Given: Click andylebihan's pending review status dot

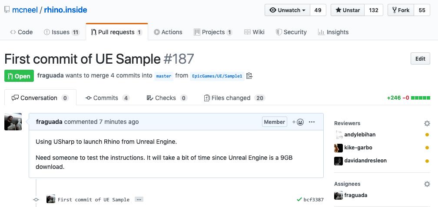Looking at the screenshot, I should click(427, 135).
